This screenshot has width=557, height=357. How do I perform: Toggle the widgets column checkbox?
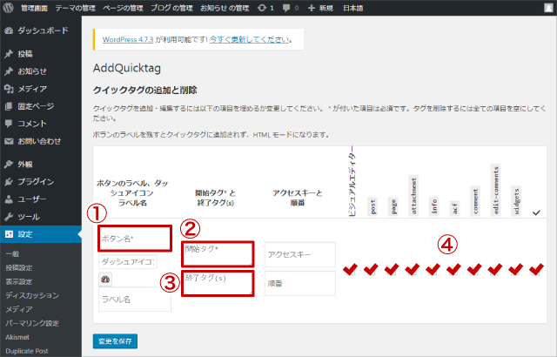[x=516, y=269]
